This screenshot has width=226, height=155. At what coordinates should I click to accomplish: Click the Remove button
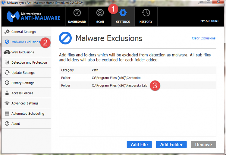tap(203, 144)
